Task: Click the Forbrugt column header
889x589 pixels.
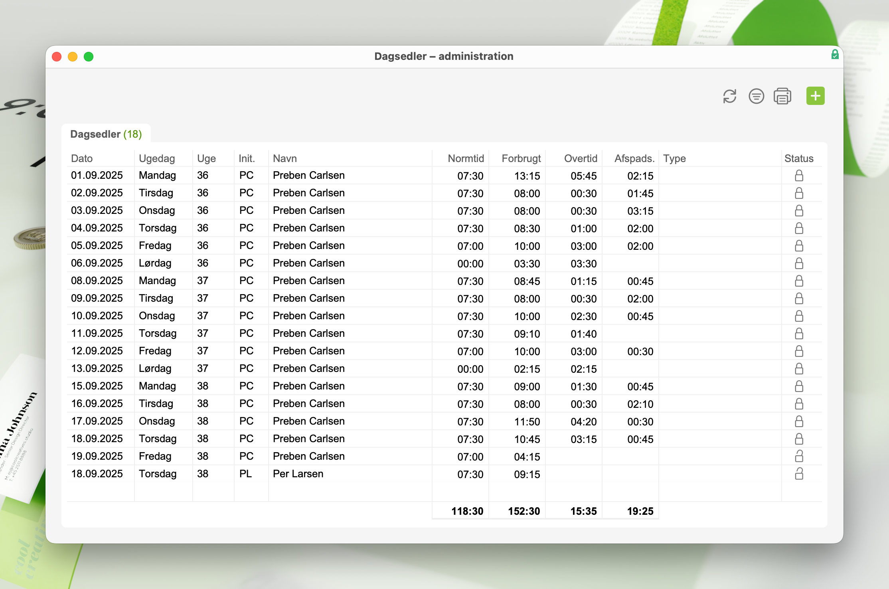Action: pyautogui.click(x=521, y=158)
